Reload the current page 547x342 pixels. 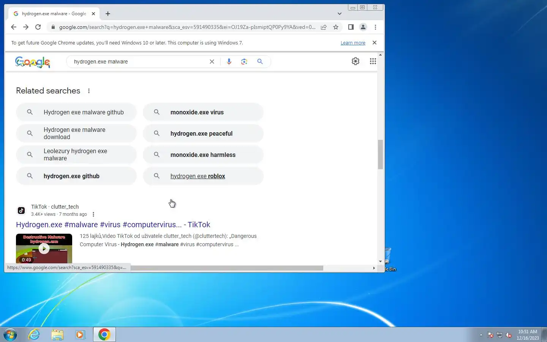coord(38,27)
